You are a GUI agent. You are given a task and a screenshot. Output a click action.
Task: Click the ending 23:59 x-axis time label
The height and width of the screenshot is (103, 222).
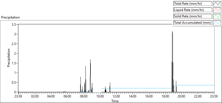pos(214,97)
